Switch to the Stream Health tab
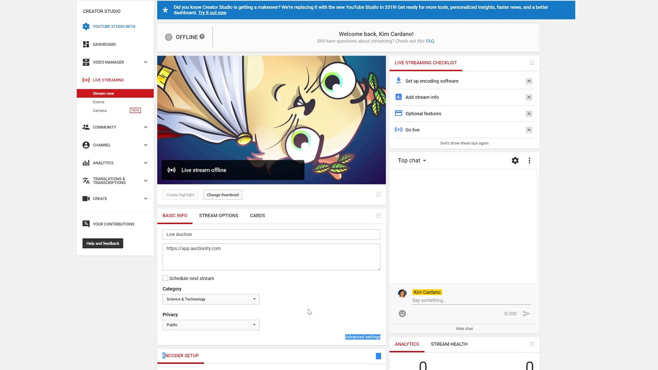Screen dimensions: 658x370 tap(449, 344)
